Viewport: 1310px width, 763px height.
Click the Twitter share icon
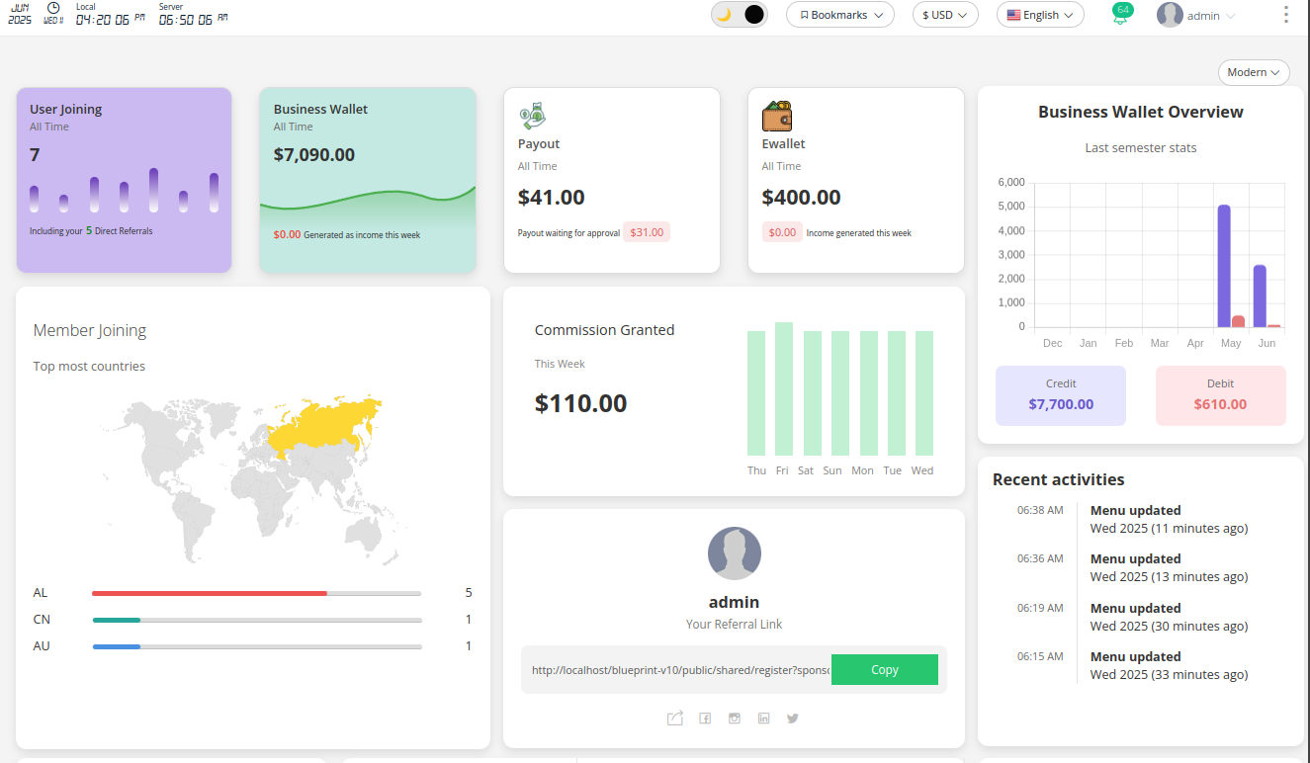[792, 719]
